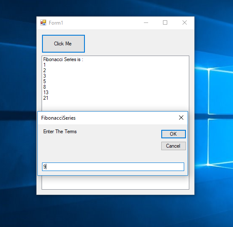The height and width of the screenshot is (227, 233).
Task: Click the Form1 application icon in title bar
Action: click(43, 23)
